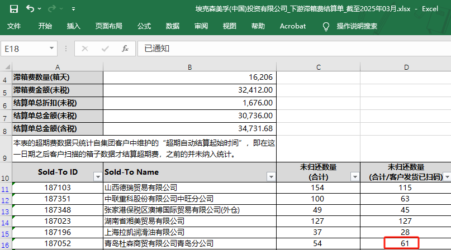451x250 pixels.
Task: Click cell 张家港保税区澳博国际贸易有限公司(外仓)
Action: click(x=189, y=210)
